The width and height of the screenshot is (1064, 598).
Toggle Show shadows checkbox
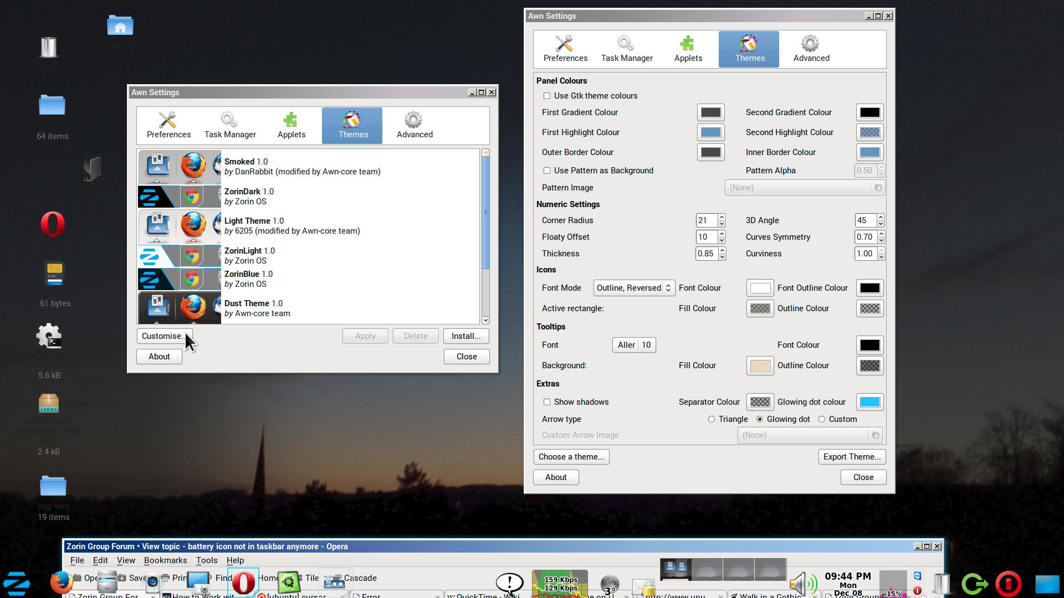pyautogui.click(x=547, y=402)
